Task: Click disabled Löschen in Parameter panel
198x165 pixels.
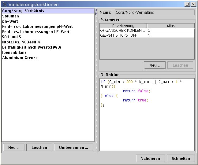Action: point(180,65)
